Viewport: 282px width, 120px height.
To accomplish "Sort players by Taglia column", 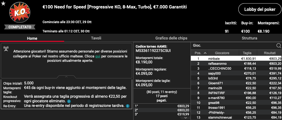I will [x=247, y=53].
